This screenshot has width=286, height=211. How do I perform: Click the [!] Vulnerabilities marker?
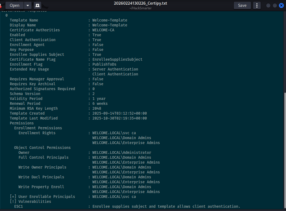point(12,201)
